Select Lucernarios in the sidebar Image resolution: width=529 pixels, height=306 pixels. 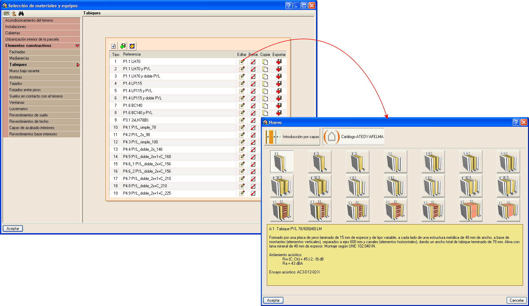click(44, 109)
